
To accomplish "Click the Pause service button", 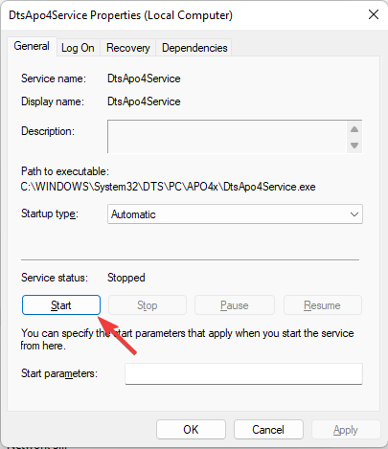I will pos(235,305).
